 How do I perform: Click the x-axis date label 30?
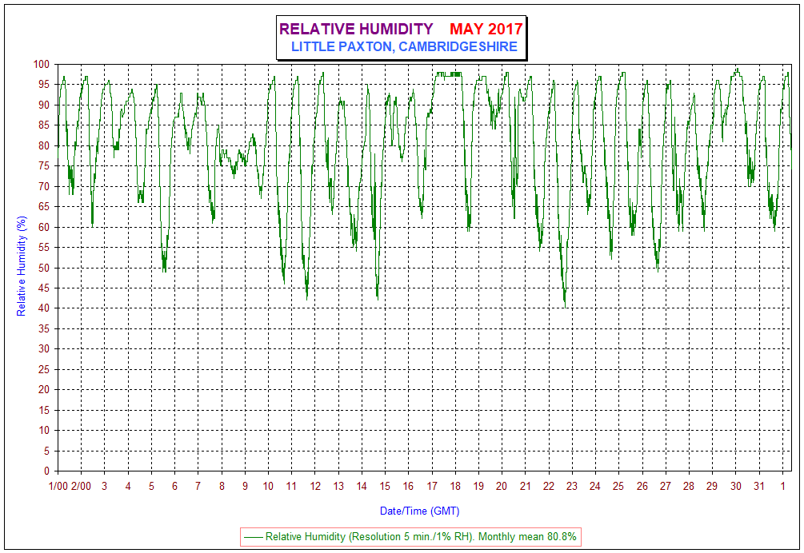point(736,487)
